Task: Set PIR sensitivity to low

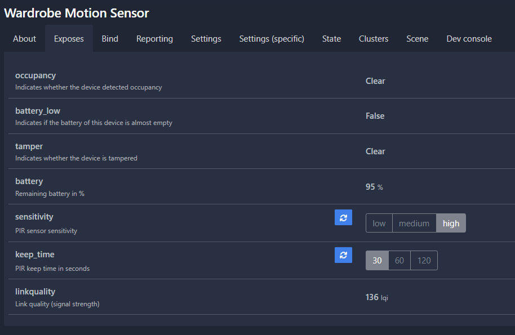Action: 379,223
